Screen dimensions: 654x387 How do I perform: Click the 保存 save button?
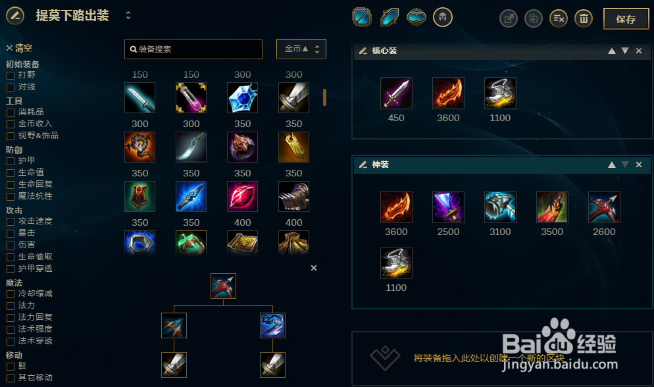[626, 19]
